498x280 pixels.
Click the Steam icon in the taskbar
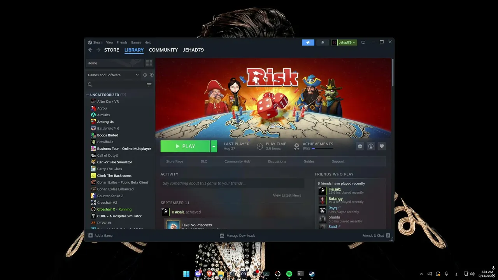(312, 274)
